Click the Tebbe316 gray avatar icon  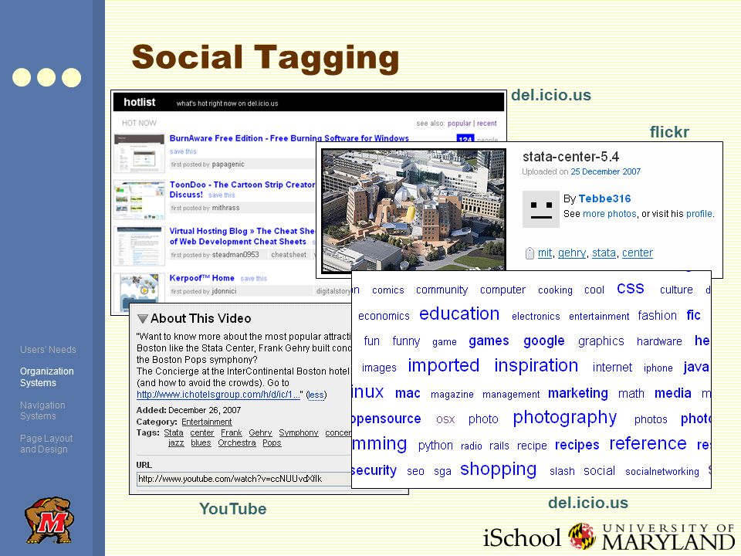click(x=540, y=209)
